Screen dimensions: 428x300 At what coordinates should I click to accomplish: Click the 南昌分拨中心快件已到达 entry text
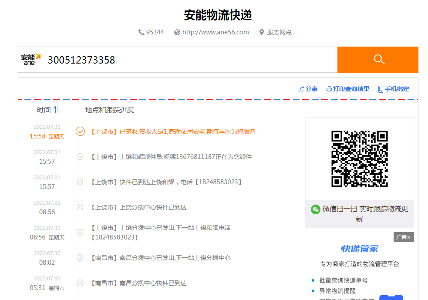[138, 283]
